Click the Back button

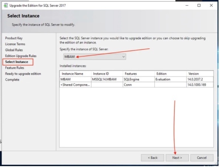152,158
